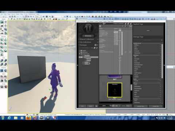This screenshot has height=131, width=175.
Task: Click the CSG Subtract button
Action: pyautogui.click(x=5, y=60)
